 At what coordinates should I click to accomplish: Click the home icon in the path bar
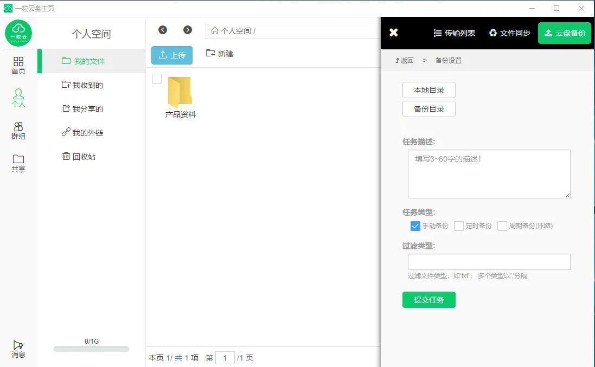coord(215,30)
